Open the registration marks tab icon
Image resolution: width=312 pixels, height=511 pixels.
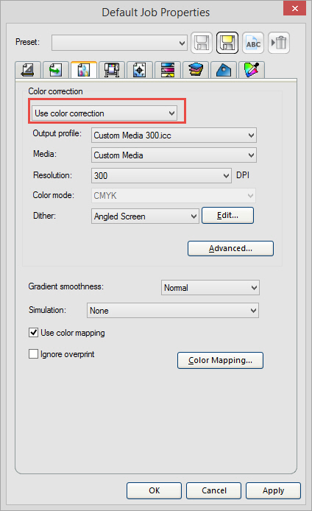point(139,70)
